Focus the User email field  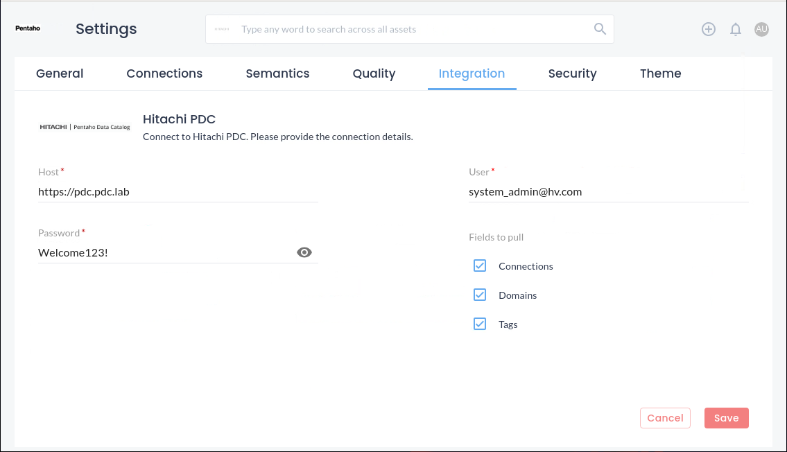(x=608, y=192)
